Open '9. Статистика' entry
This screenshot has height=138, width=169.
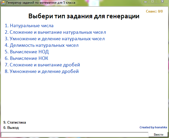(x=15, y=123)
